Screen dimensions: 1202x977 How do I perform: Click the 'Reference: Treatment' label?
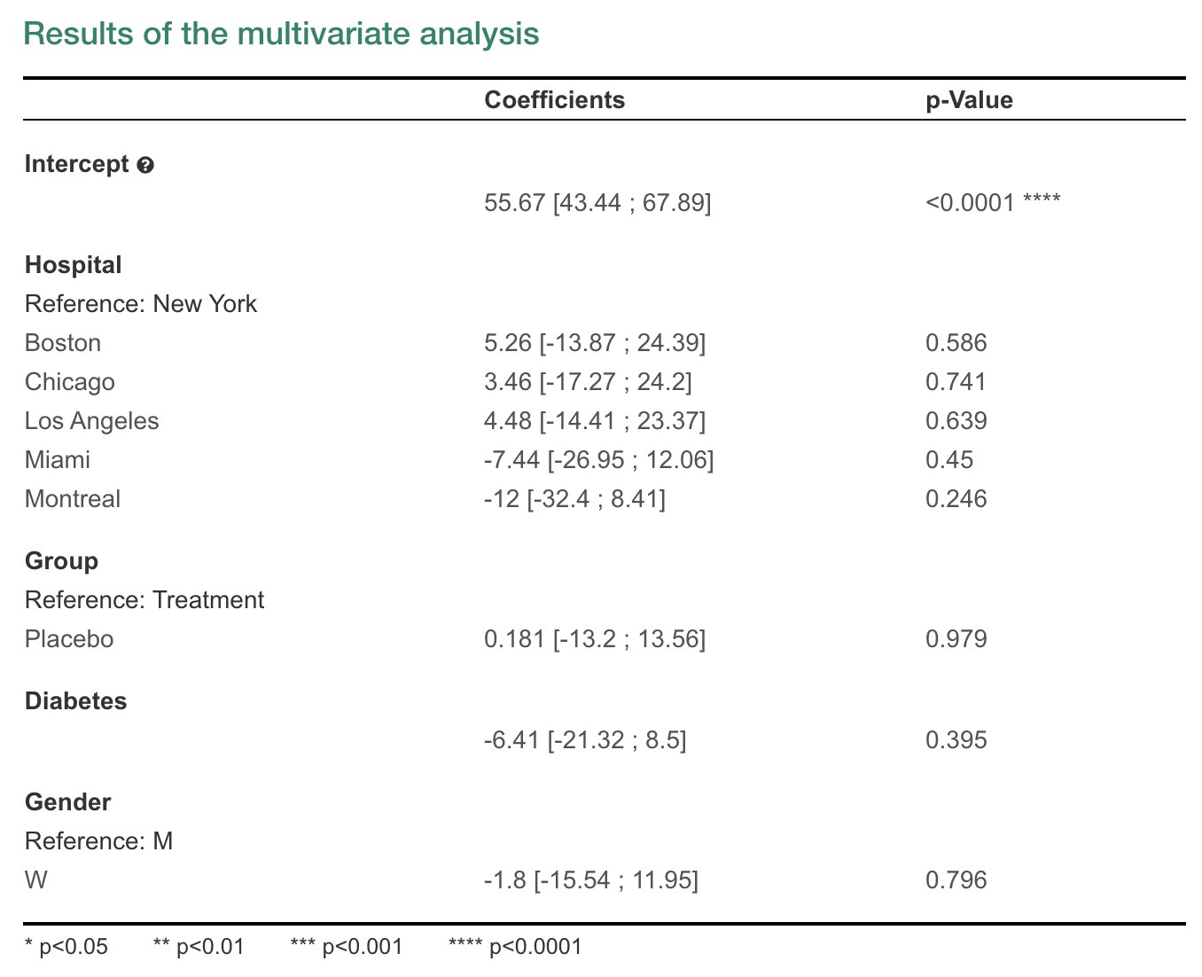coord(144,600)
